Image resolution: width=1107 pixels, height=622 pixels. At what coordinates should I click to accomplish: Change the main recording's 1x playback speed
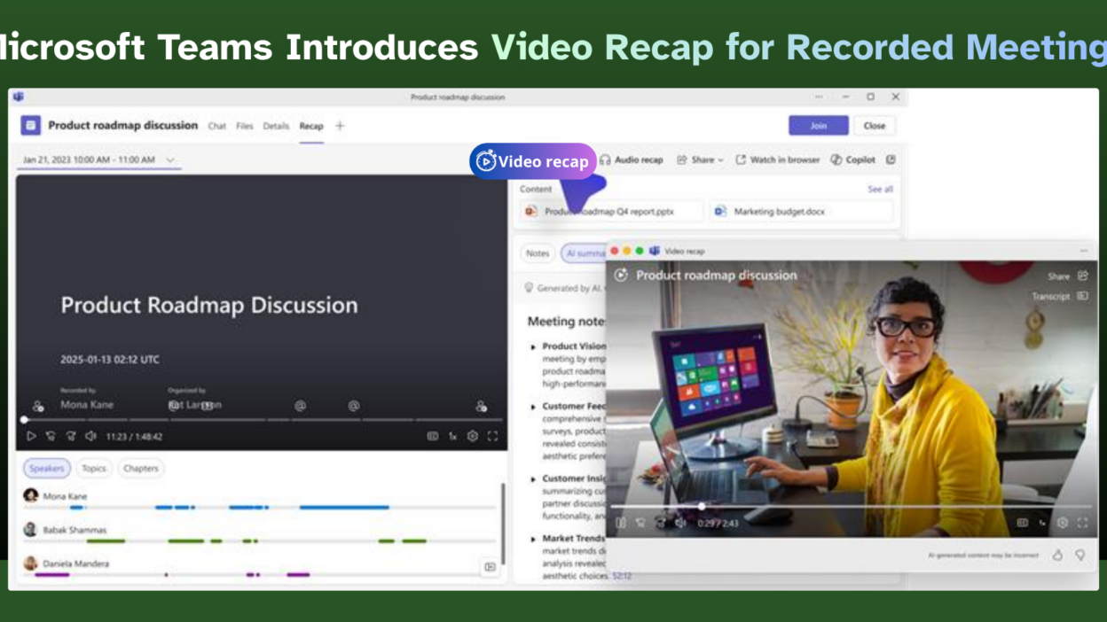452,436
